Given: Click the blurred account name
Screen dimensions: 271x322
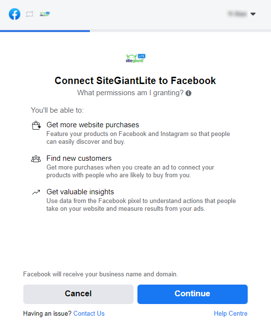Looking at the screenshot, I should point(237,14).
